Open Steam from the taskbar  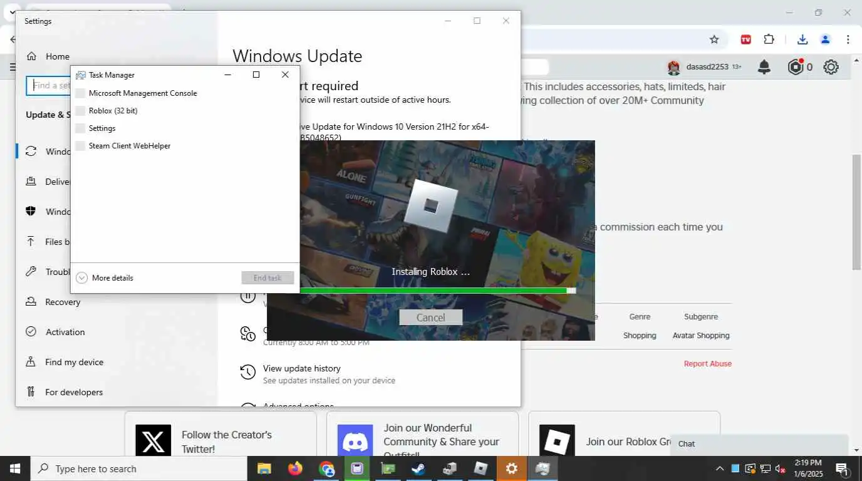coord(419,468)
